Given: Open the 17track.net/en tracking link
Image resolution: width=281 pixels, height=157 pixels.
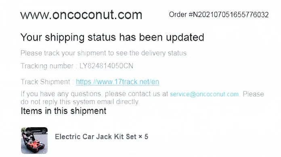Looking at the screenshot, I should click(x=117, y=82).
